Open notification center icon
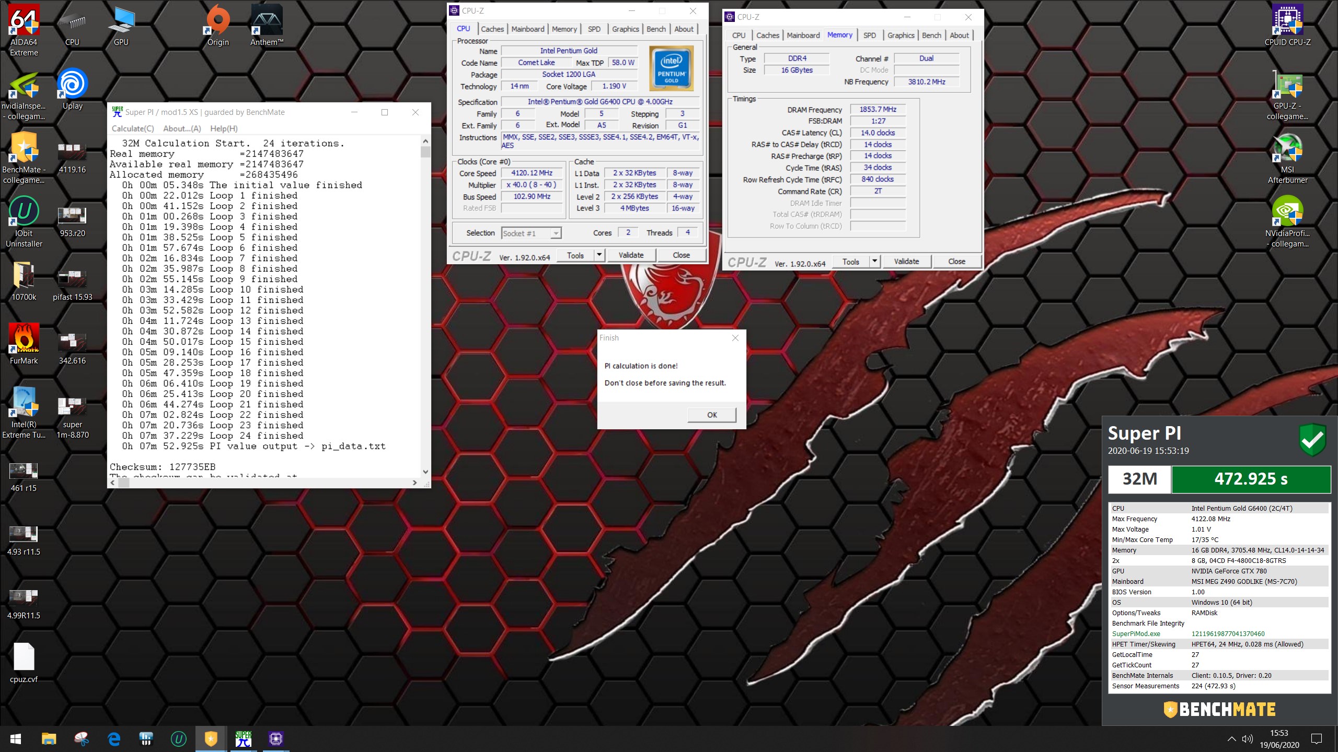1338x752 pixels. pyautogui.click(x=1317, y=739)
